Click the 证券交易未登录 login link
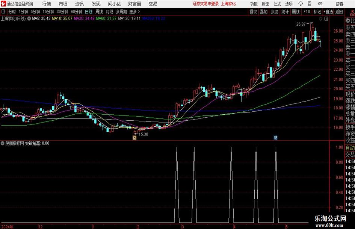Screen dimensions: 355x229 (206, 4)
